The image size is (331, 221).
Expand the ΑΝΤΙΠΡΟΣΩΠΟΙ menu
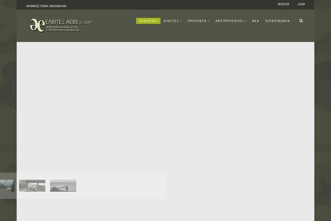click(231, 21)
